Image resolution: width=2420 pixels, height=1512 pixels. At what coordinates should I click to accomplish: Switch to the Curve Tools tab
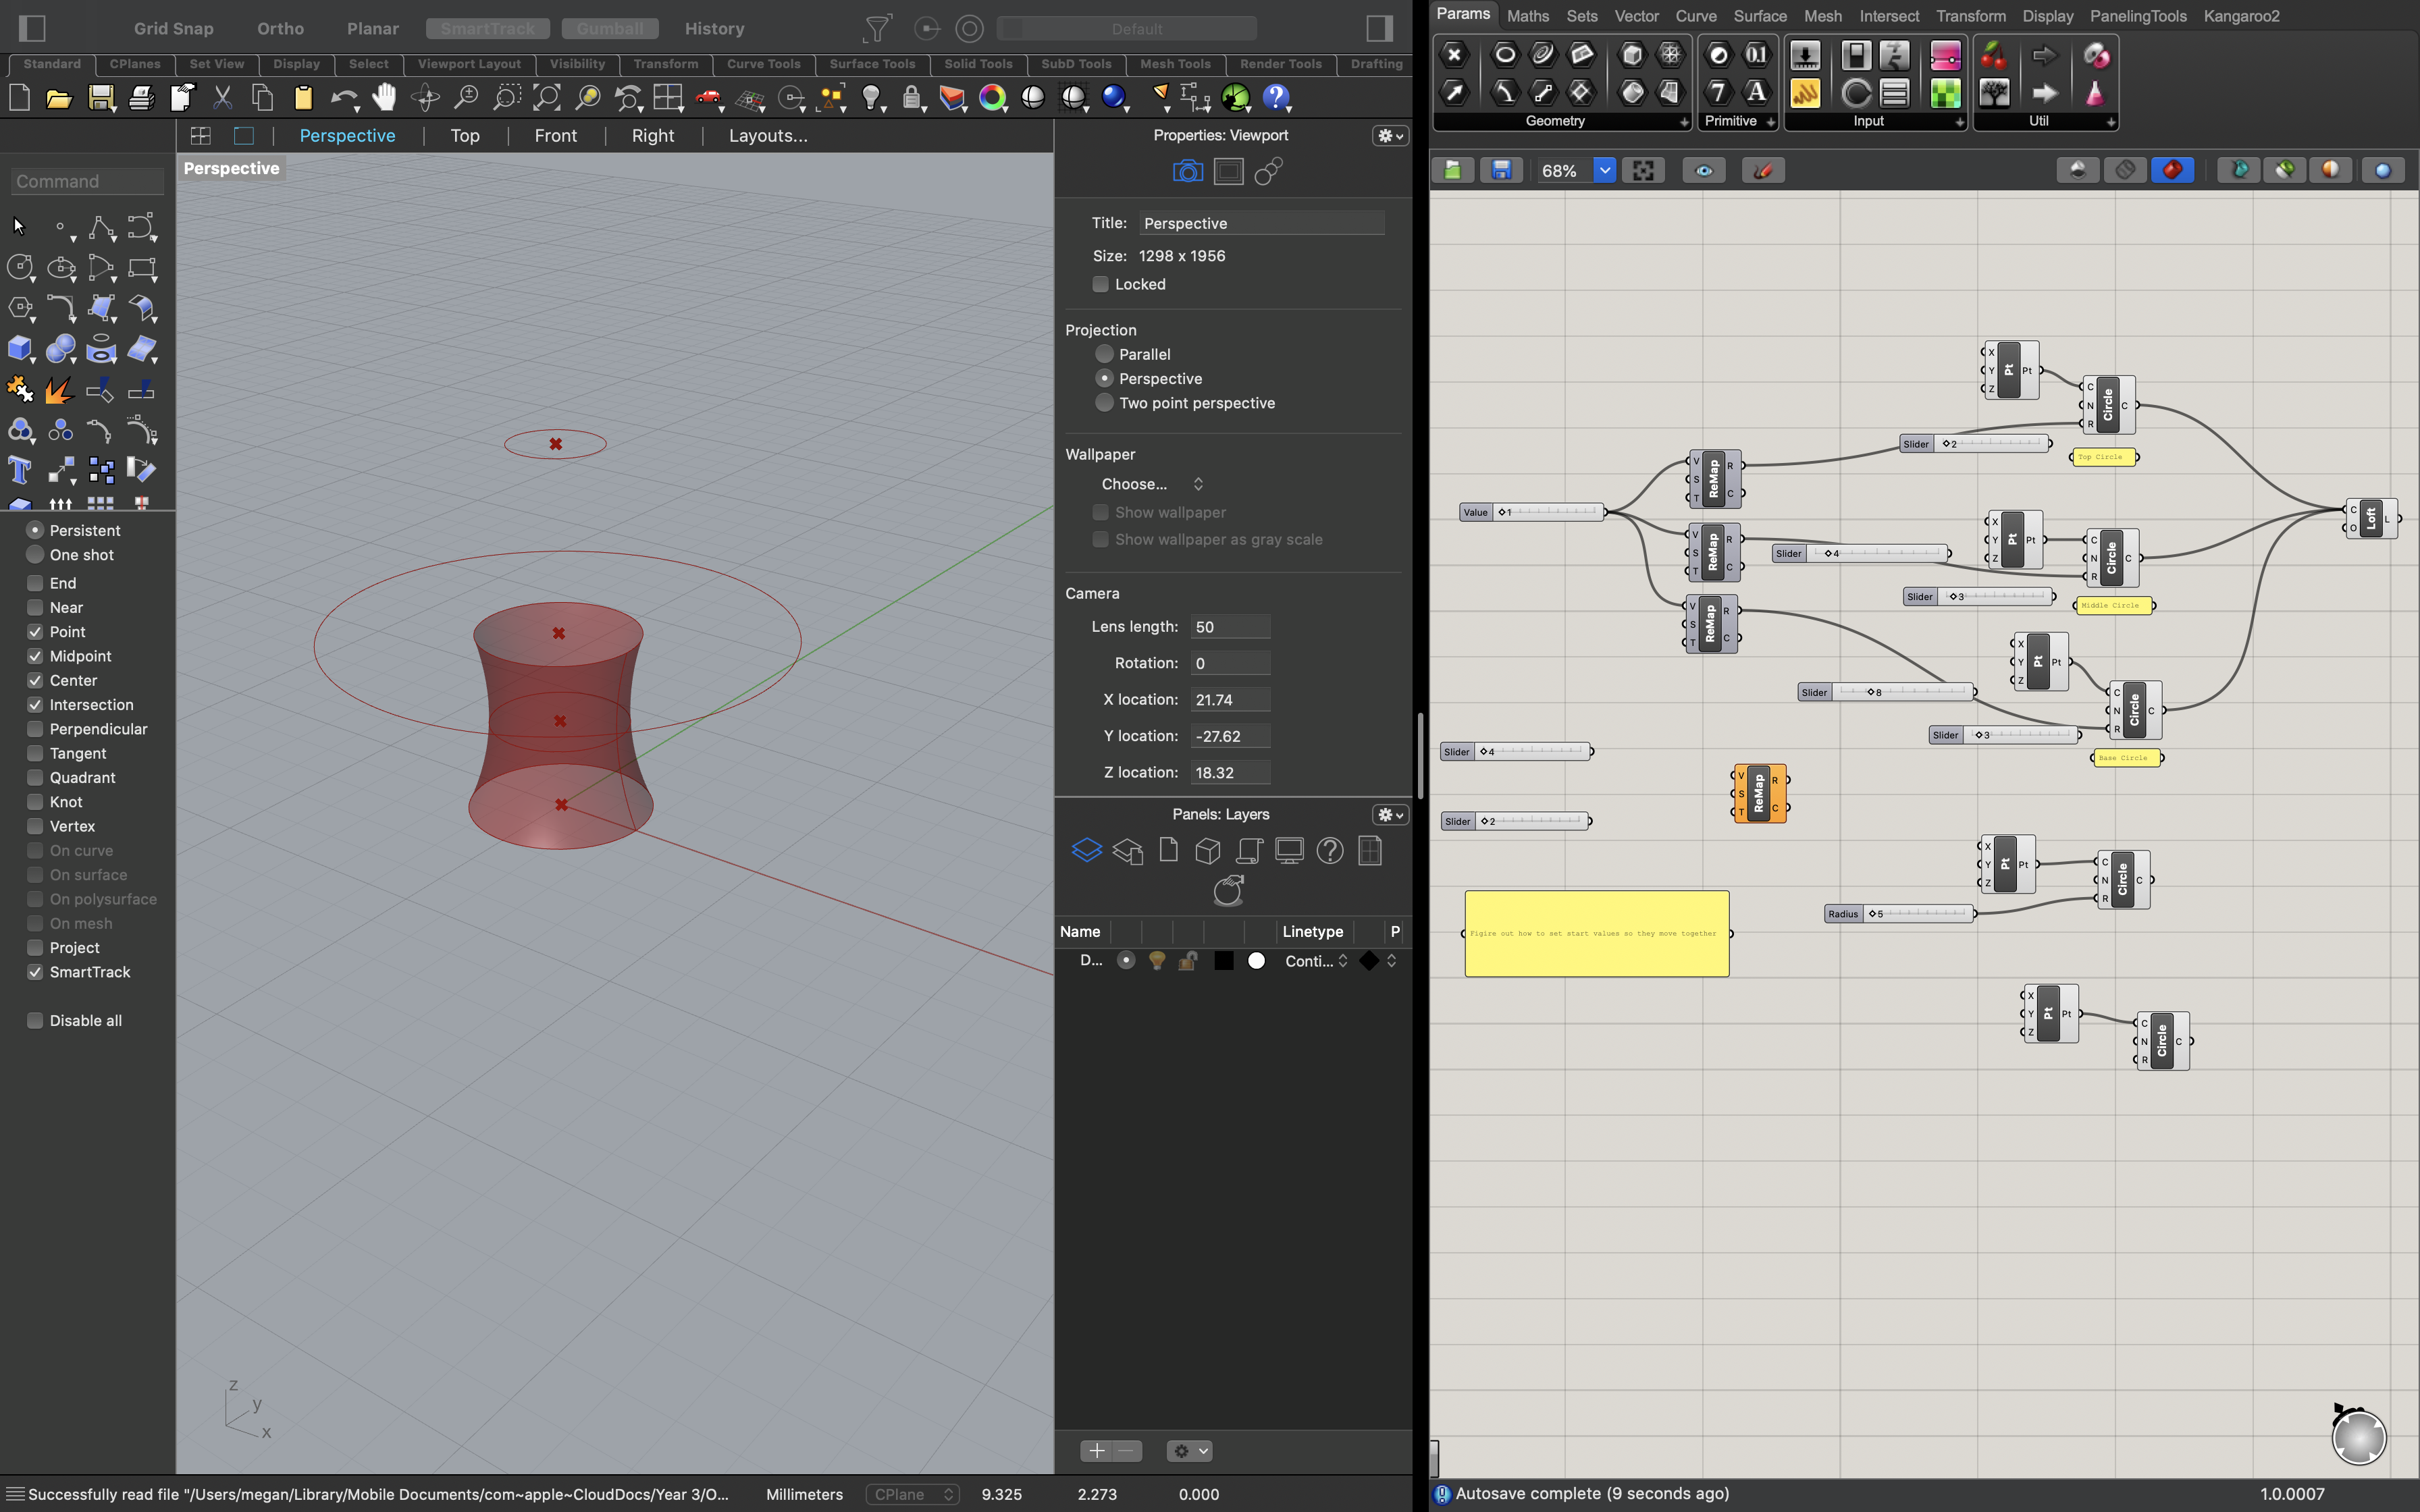(763, 64)
